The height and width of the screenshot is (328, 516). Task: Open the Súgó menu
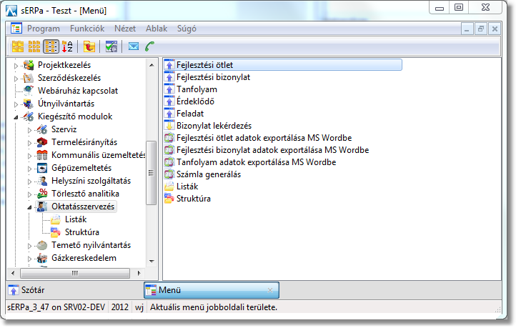187,29
